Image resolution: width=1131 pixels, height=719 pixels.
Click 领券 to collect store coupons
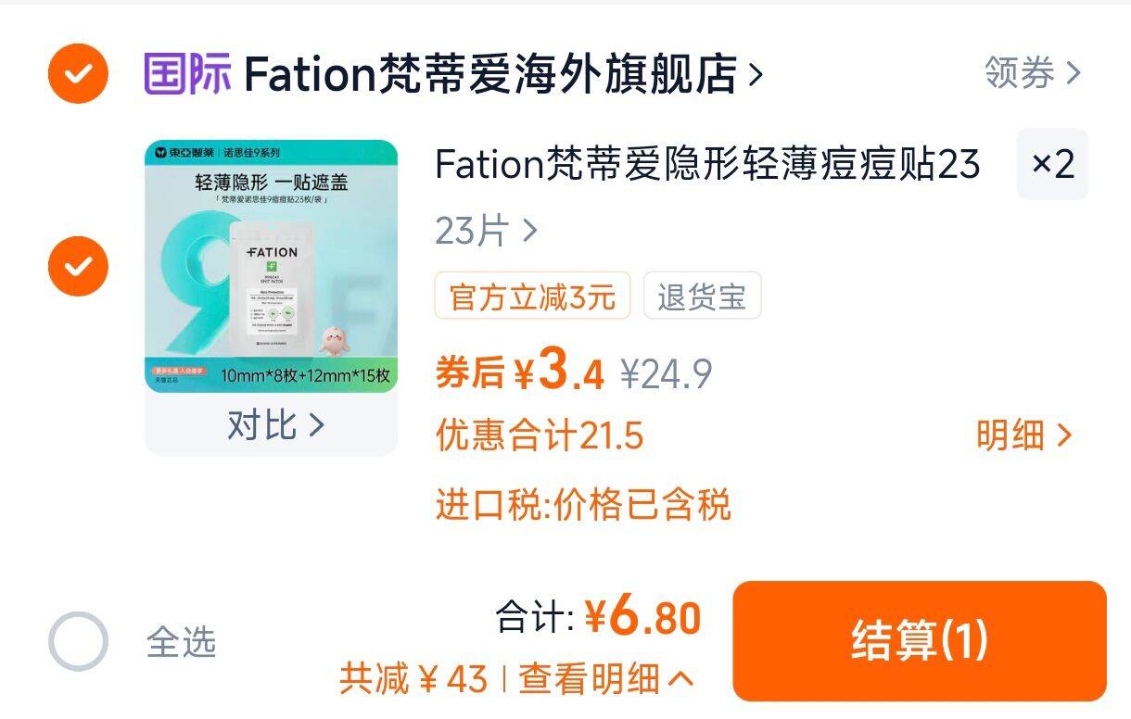coord(1020,72)
